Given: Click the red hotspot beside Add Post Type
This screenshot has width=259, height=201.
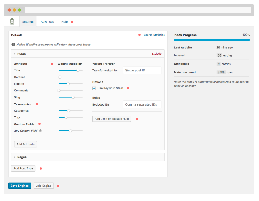Looking at the screenshot, I should [41, 168].
